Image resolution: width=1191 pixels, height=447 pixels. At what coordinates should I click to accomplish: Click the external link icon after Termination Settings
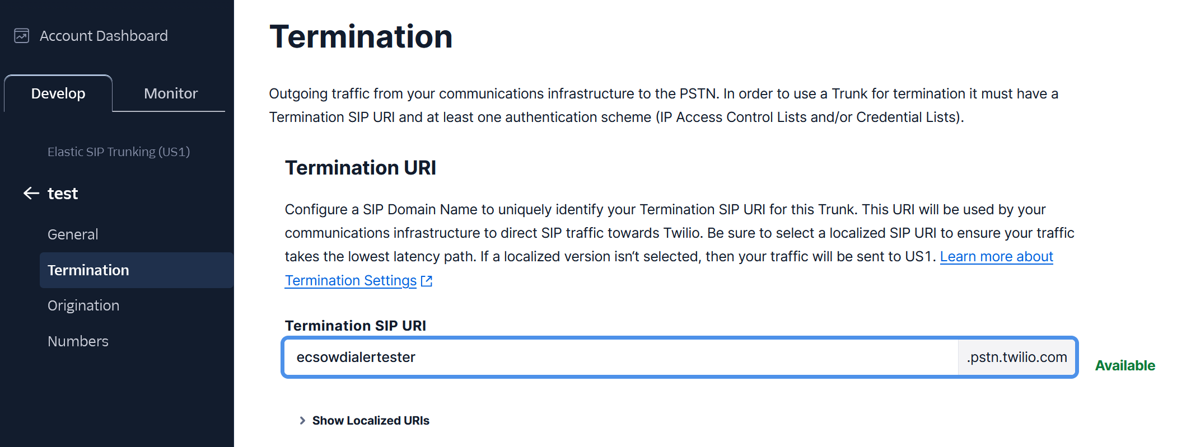click(x=427, y=281)
